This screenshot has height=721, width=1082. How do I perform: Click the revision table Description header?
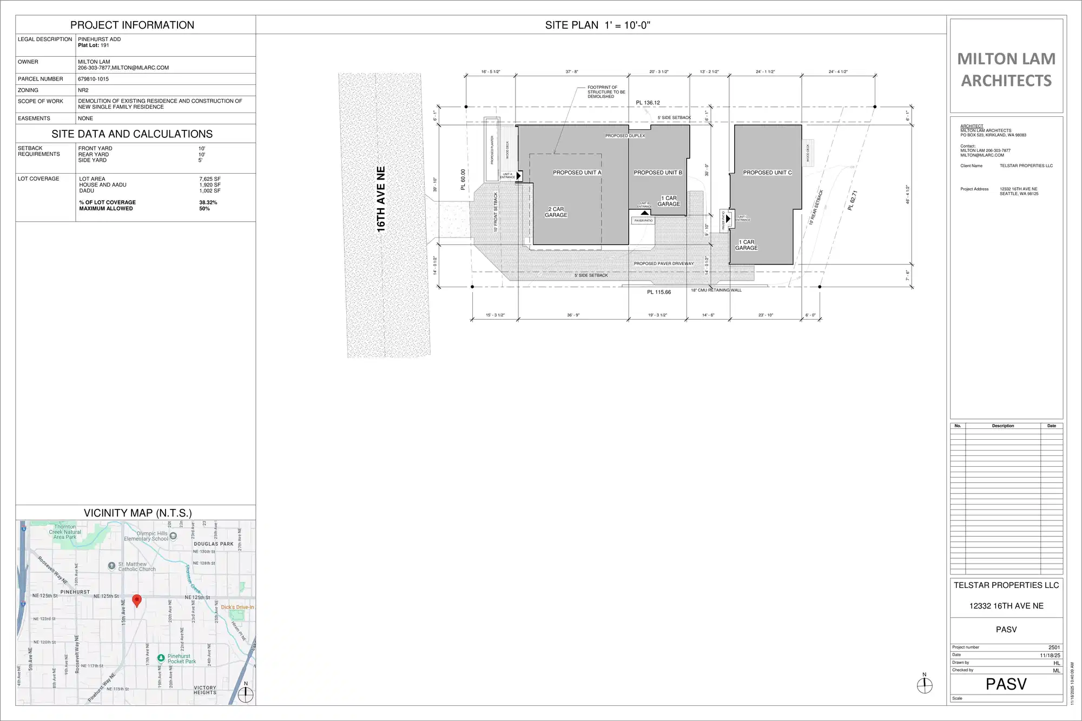[x=1003, y=426]
